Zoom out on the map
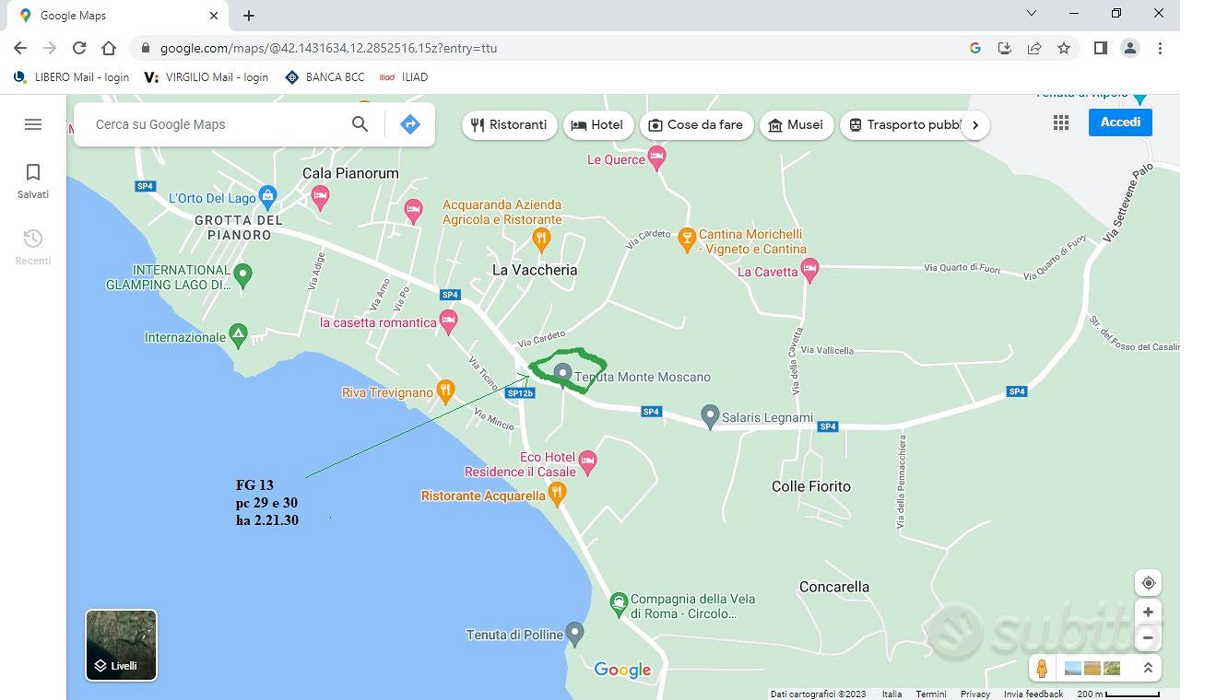Screen dimensions: 1228x700 (x=1148, y=637)
